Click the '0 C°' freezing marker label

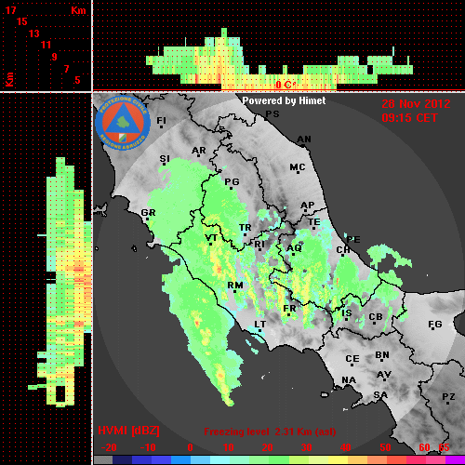point(286,85)
